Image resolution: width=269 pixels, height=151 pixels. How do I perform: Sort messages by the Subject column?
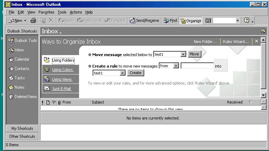158,102
